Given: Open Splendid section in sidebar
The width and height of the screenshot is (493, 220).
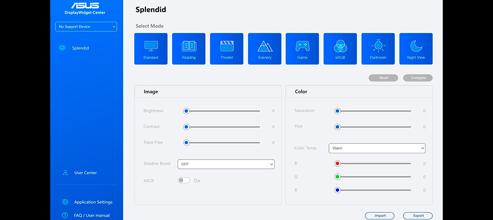Looking at the screenshot, I should tap(80, 48).
